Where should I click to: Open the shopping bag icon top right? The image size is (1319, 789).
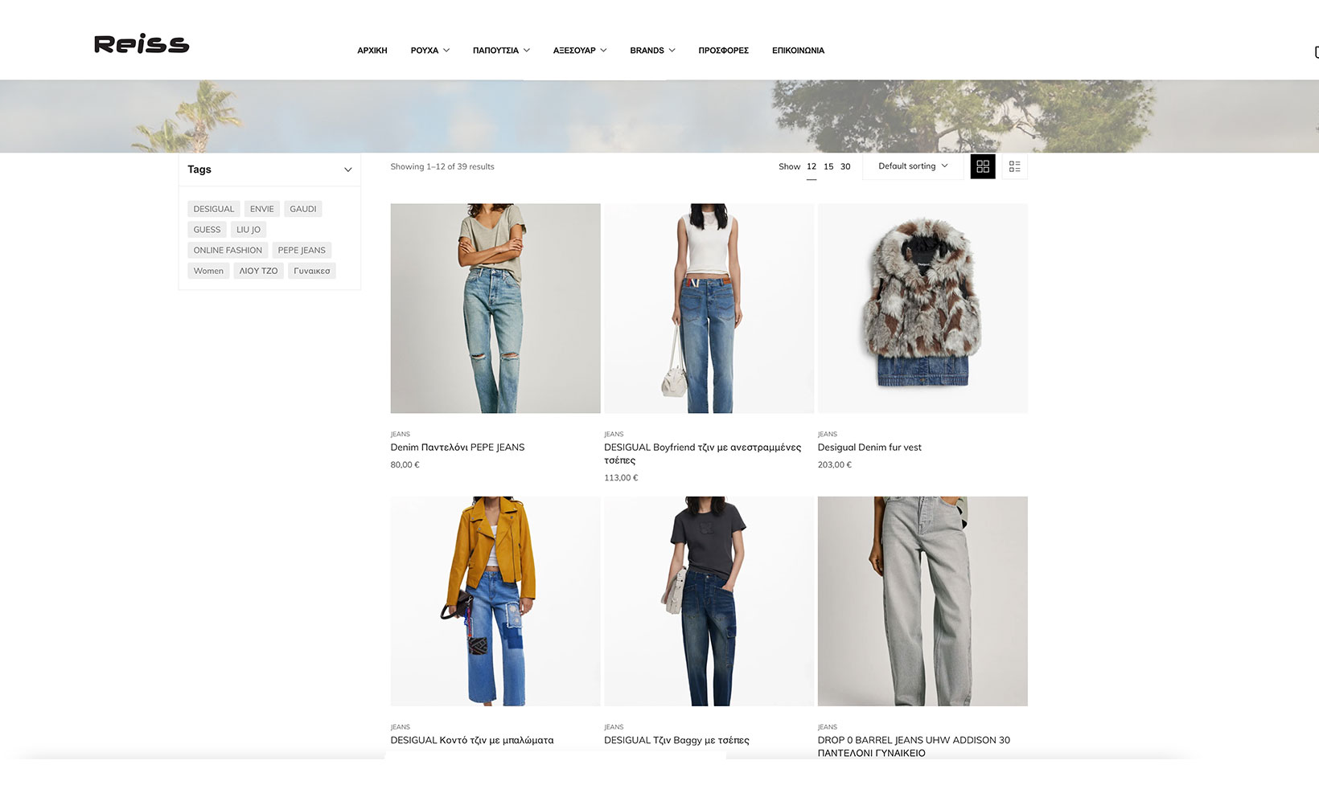click(1315, 51)
